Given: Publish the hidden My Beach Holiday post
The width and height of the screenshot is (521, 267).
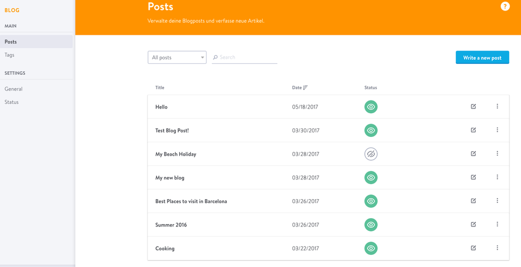Looking at the screenshot, I should [371, 154].
